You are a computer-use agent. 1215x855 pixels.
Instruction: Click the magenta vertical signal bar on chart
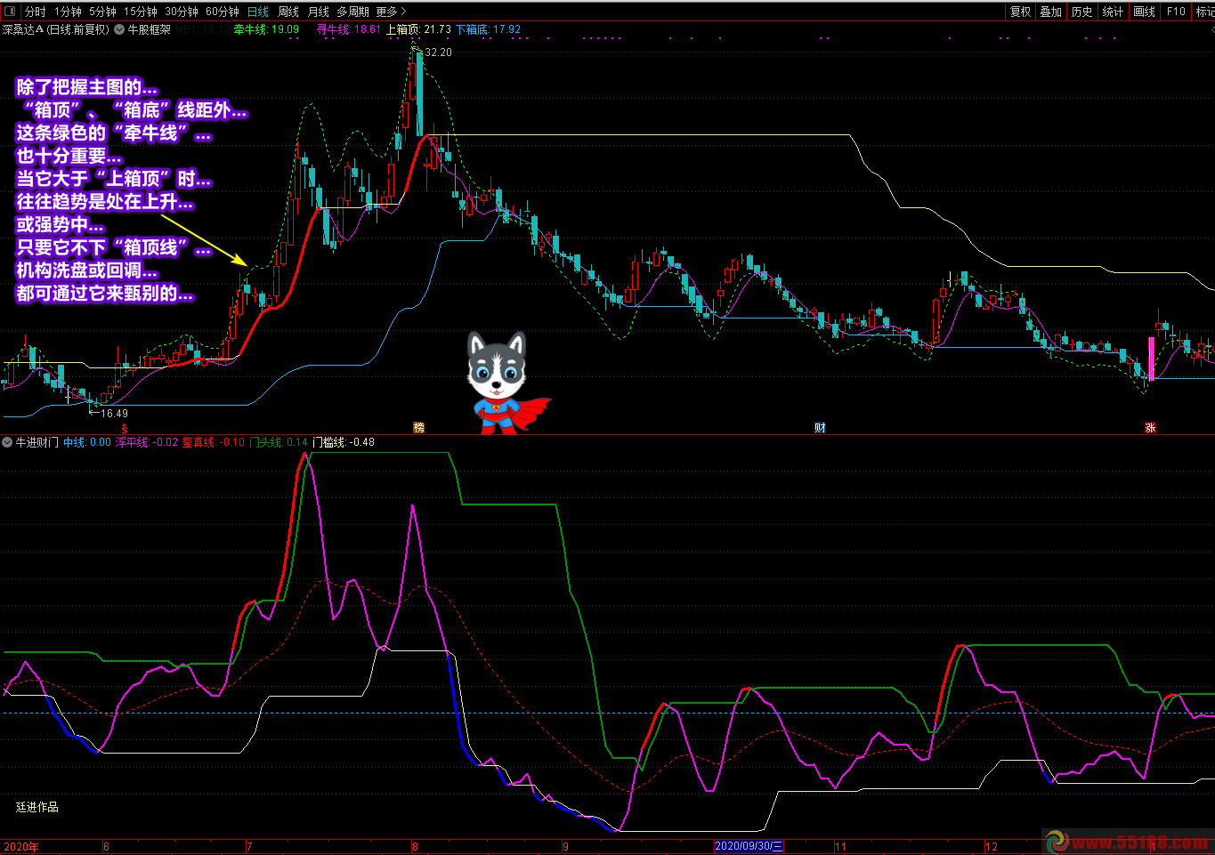[x=1151, y=359]
